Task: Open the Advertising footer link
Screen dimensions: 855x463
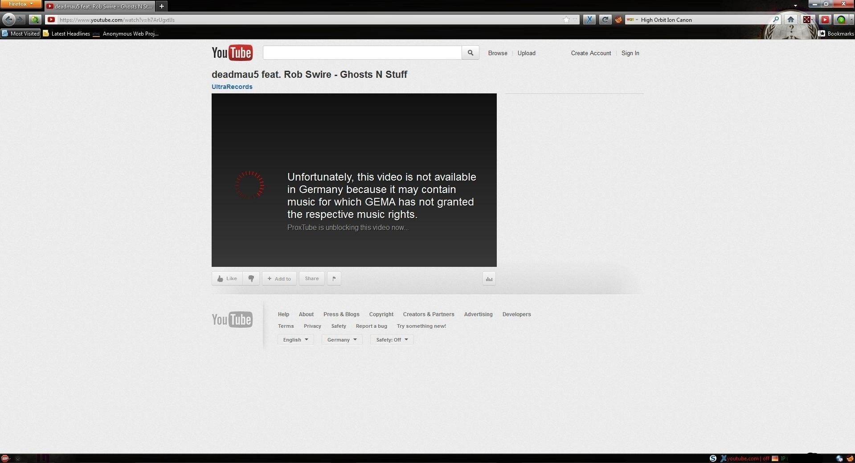Action: click(479, 314)
